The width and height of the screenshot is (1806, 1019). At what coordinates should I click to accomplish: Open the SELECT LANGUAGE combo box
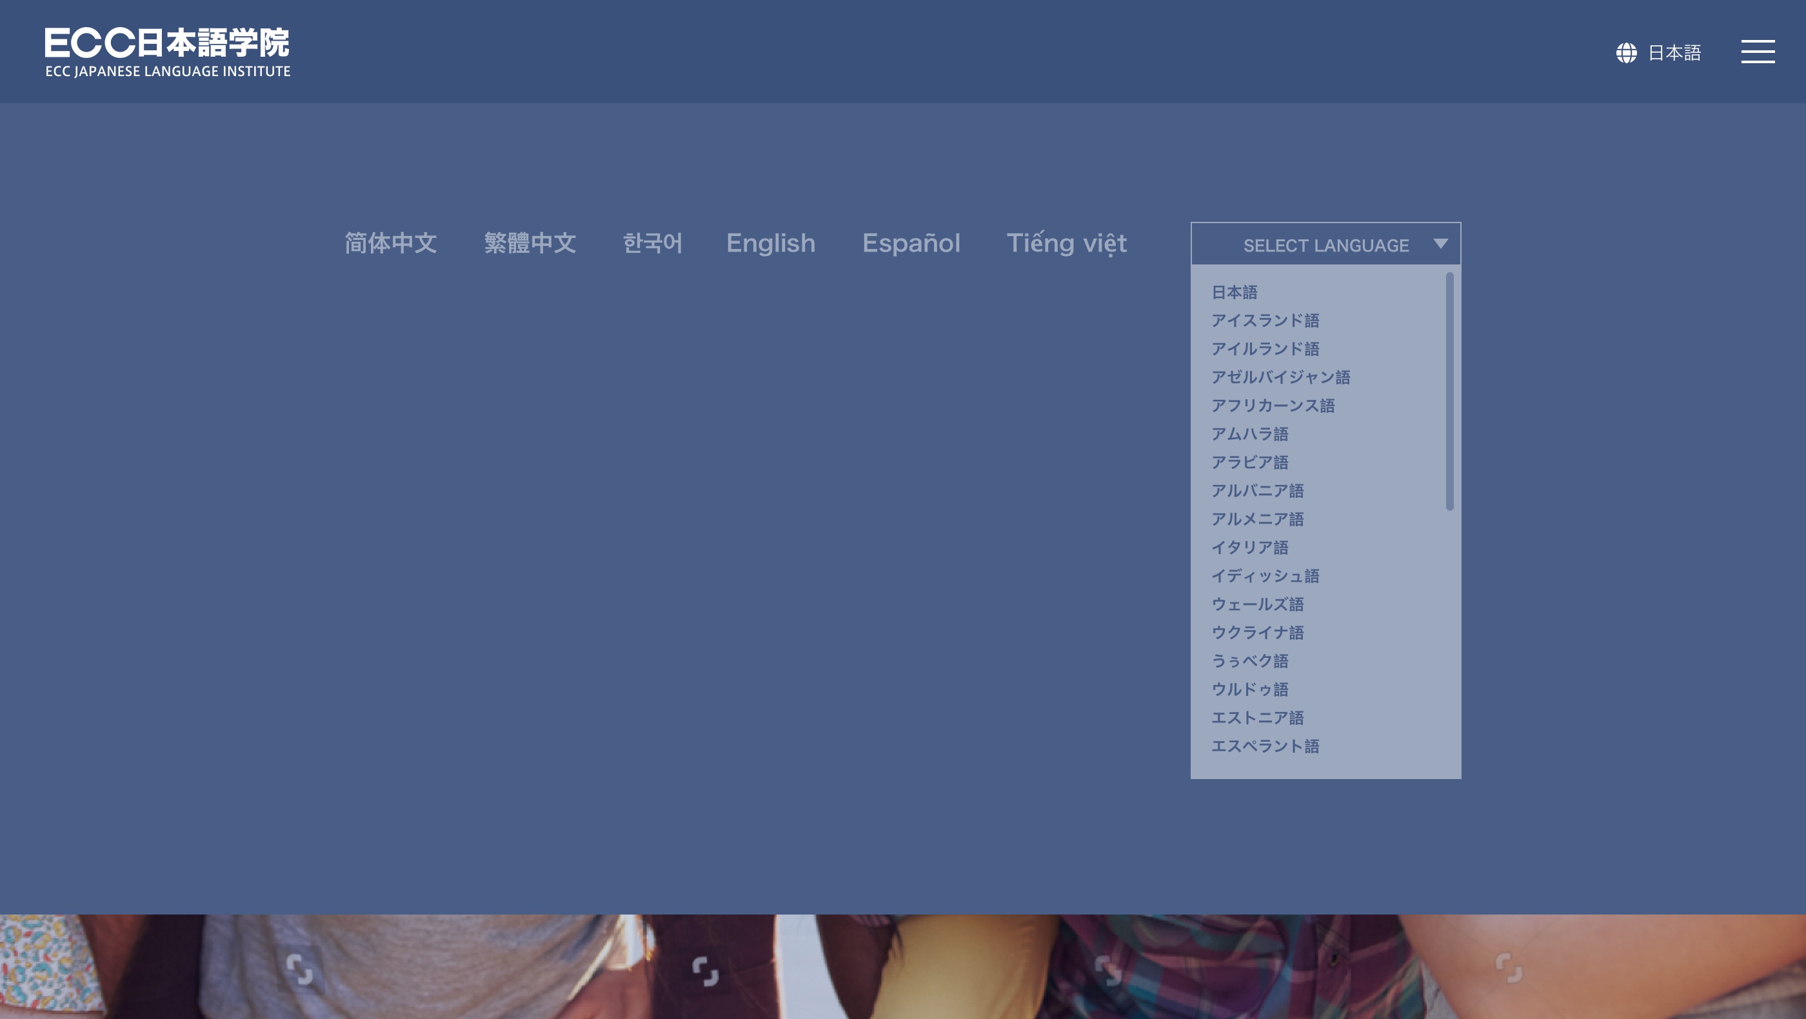[x=1324, y=244]
